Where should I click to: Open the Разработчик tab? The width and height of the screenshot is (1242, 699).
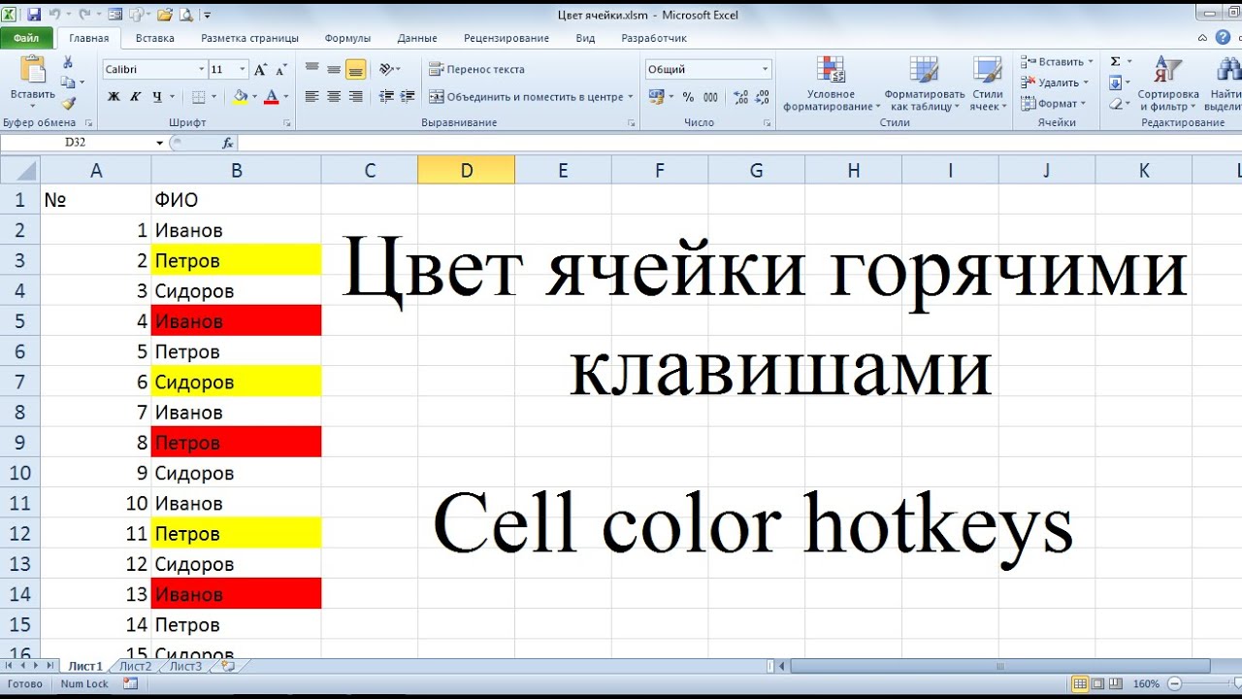(x=654, y=38)
